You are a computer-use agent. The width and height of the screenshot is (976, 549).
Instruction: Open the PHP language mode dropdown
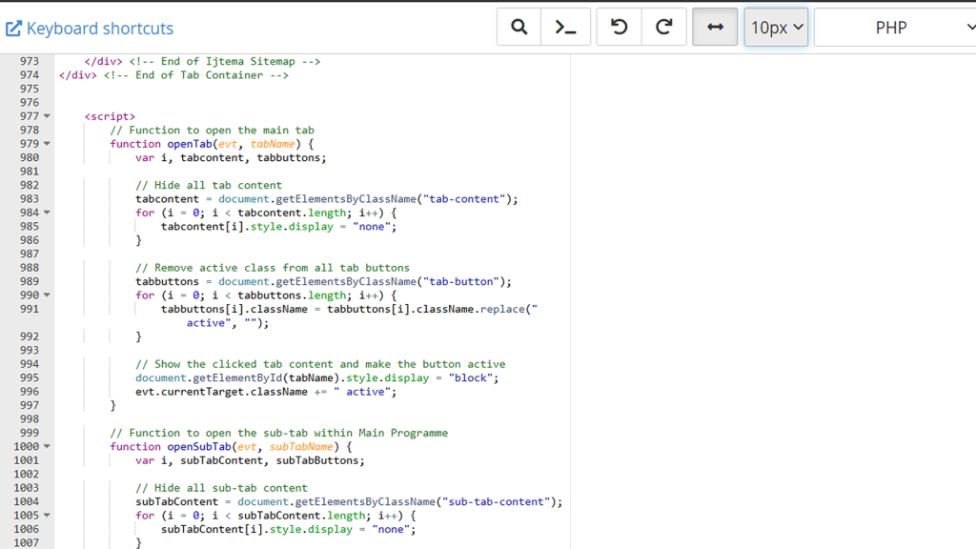(894, 28)
